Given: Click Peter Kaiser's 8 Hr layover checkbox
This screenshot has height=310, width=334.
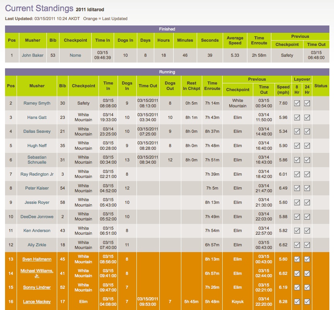Looking at the screenshot, I should 297,188.
